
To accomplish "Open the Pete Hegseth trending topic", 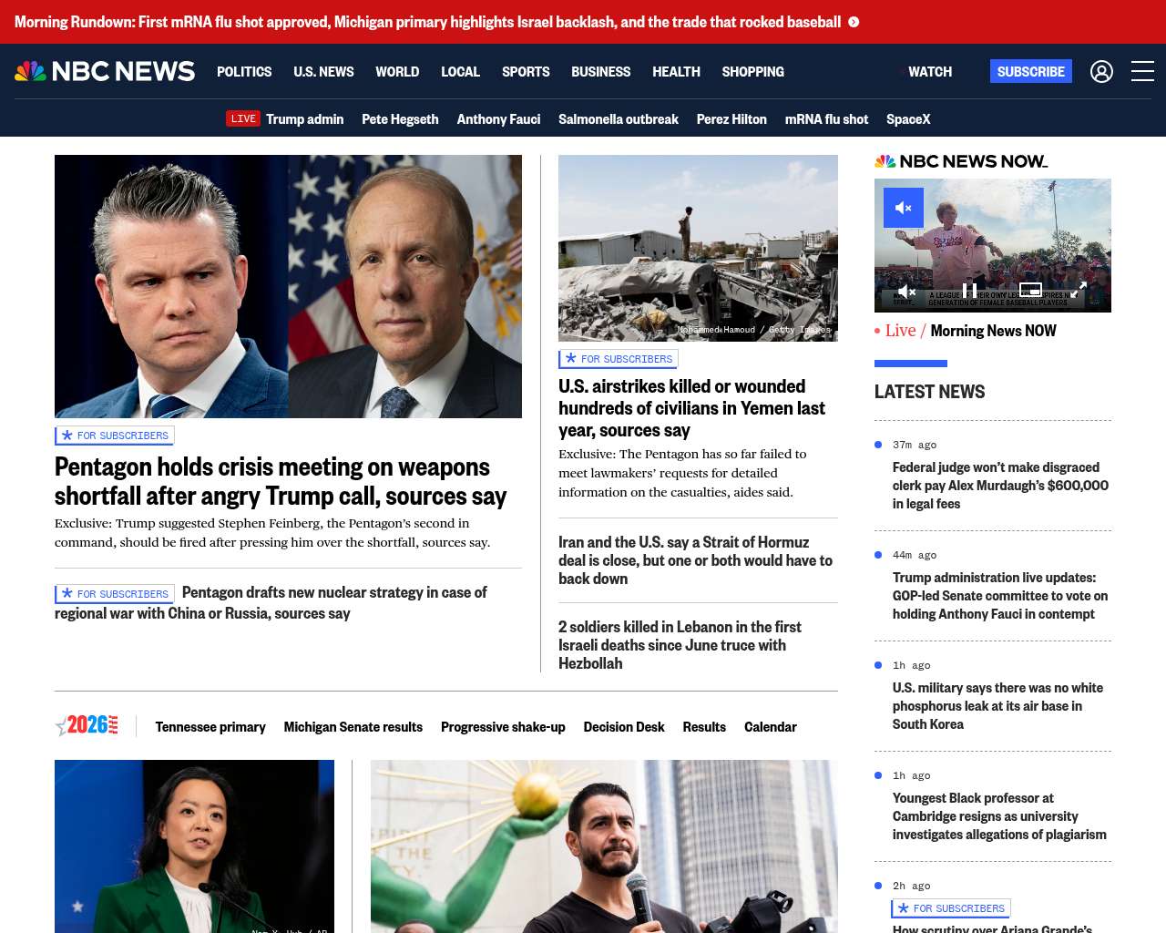I will [400, 118].
